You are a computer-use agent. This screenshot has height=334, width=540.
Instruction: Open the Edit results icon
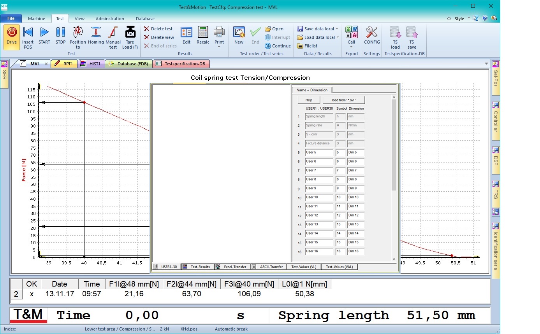tap(186, 33)
